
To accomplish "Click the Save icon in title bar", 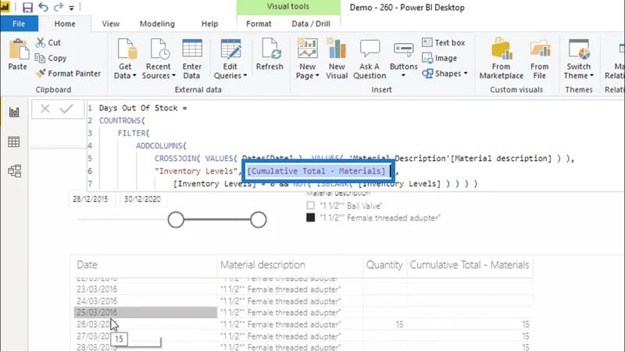I will 27,7.
